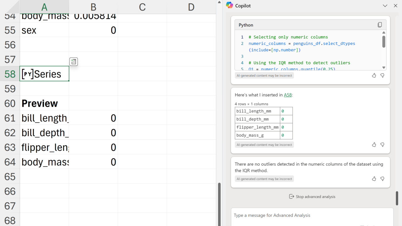Select column A header

(x=44, y=7)
